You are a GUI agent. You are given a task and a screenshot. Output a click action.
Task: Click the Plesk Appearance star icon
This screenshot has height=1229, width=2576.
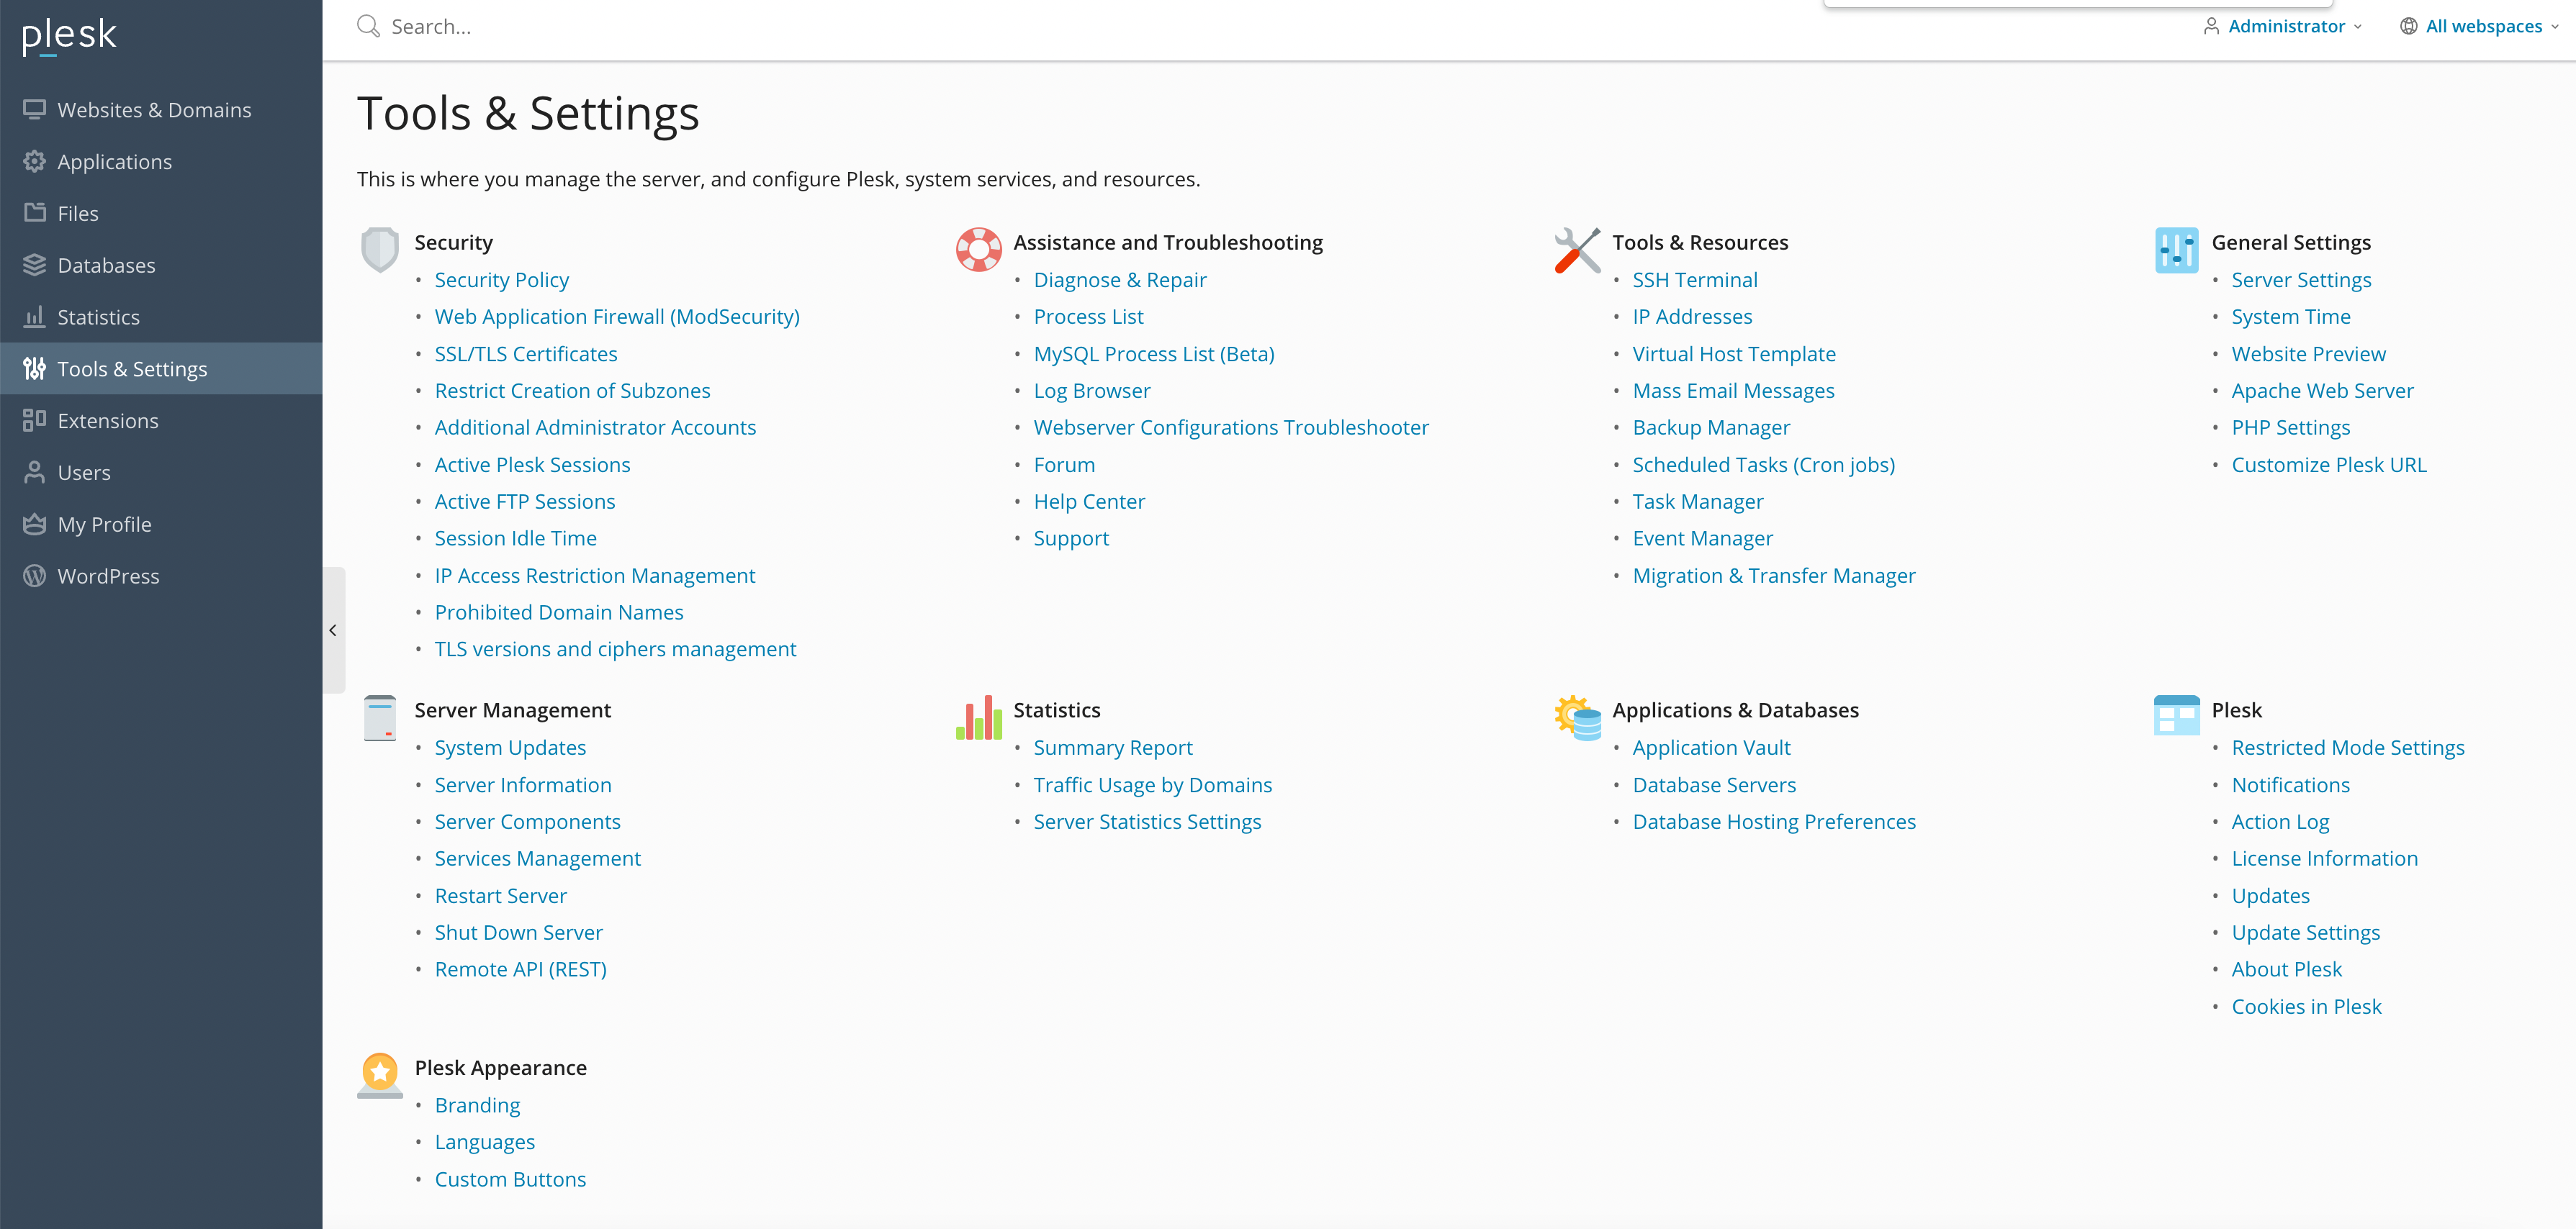click(380, 1076)
